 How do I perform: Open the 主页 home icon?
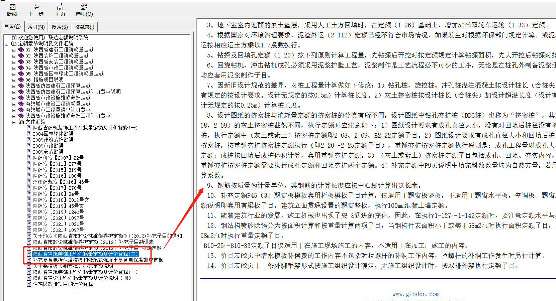tap(60, 7)
